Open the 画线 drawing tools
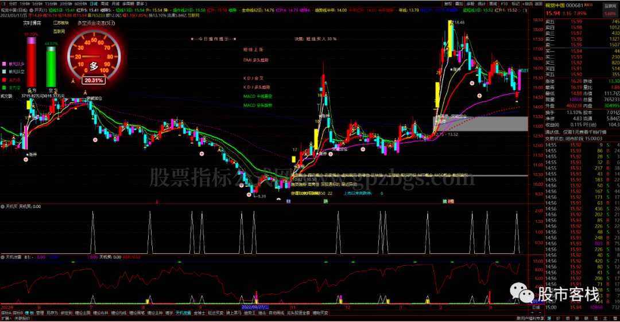Image resolution: width=620 pixels, height=322 pixels. 493,4
